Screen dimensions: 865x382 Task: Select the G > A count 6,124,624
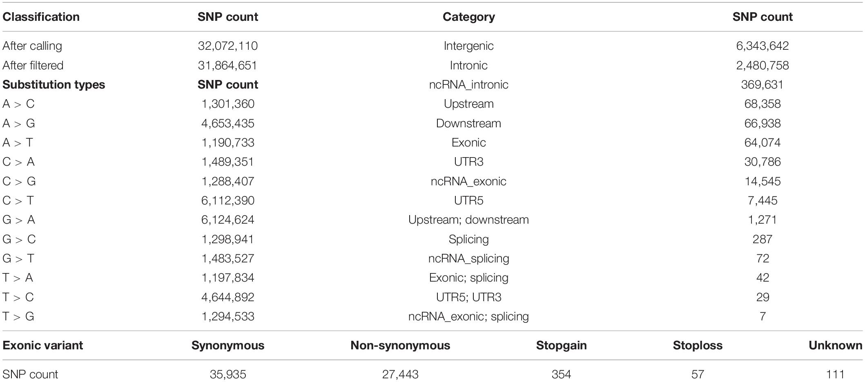pos(228,220)
